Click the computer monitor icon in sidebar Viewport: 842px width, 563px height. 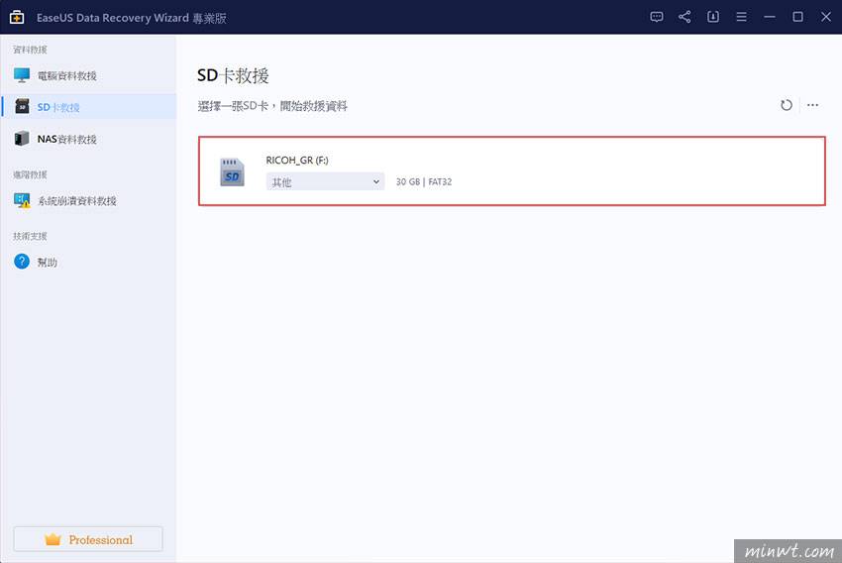[x=22, y=75]
